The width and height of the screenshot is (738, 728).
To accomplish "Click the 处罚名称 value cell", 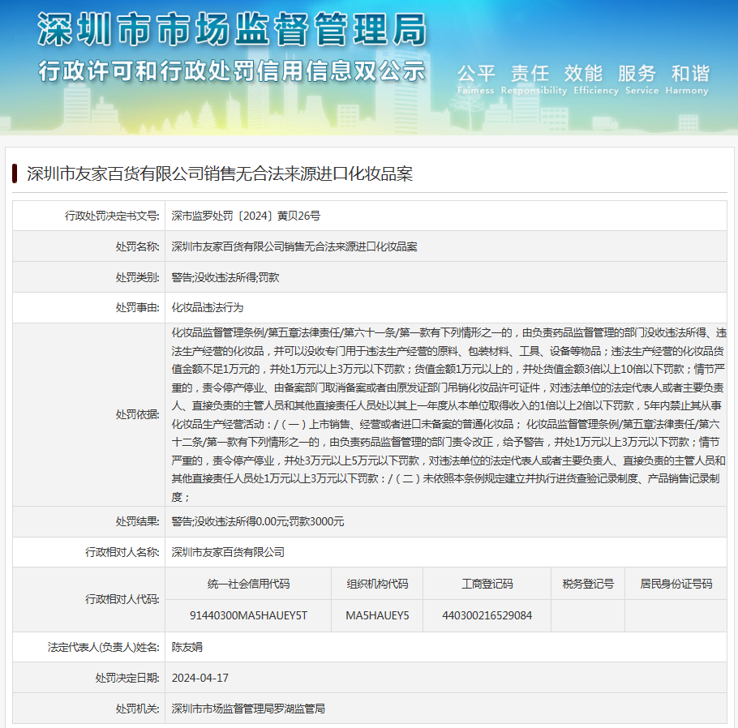I will tap(446, 246).
